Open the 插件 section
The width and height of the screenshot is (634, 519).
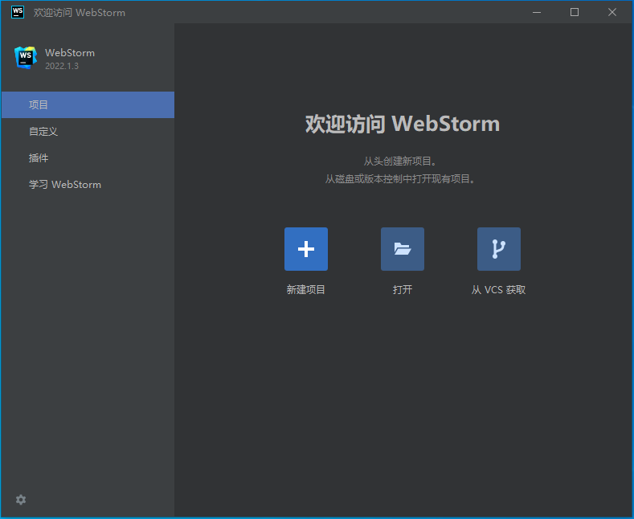(x=88, y=158)
